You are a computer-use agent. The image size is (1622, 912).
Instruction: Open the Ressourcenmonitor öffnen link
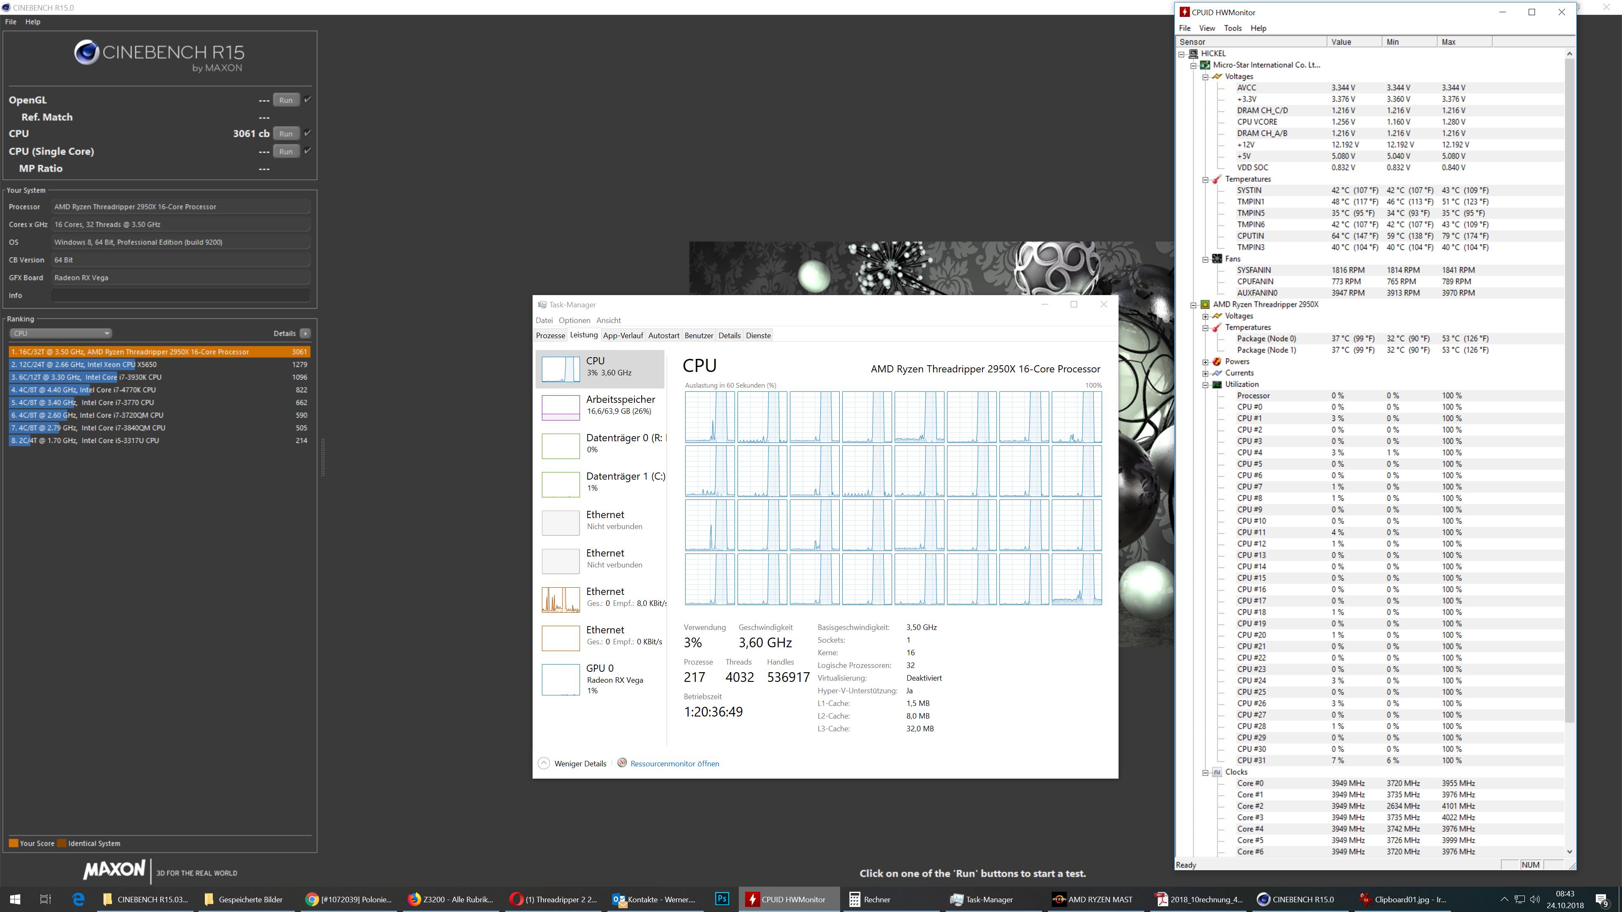coord(675,763)
